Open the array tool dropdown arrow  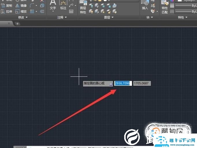[36, 12]
